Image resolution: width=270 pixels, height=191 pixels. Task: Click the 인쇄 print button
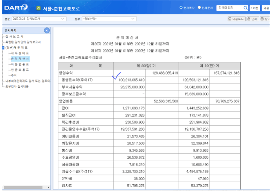[253, 19]
